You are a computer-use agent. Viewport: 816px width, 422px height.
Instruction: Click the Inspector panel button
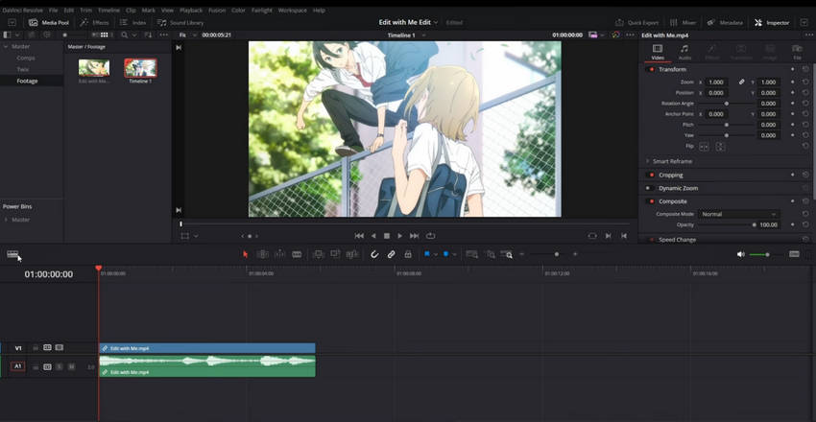coord(772,23)
